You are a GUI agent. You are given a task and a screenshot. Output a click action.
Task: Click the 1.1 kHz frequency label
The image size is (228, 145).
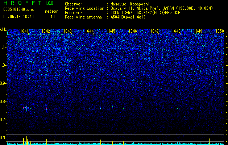3,47
